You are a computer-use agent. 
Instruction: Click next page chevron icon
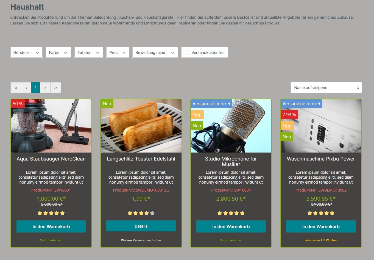[45, 88]
